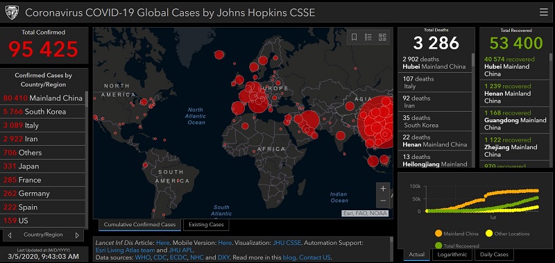Click the bookmarks icon on the map
This screenshot has width=555, height=263.
click(354, 37)
